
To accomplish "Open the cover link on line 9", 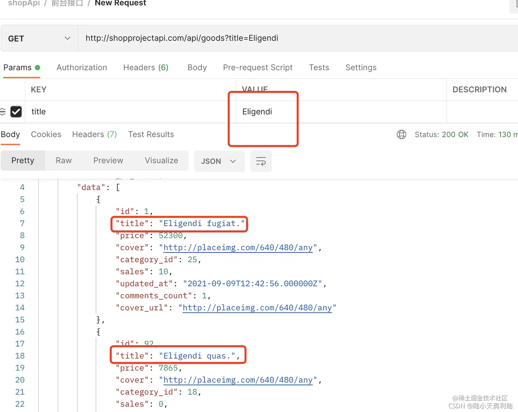I will (238, 248).
